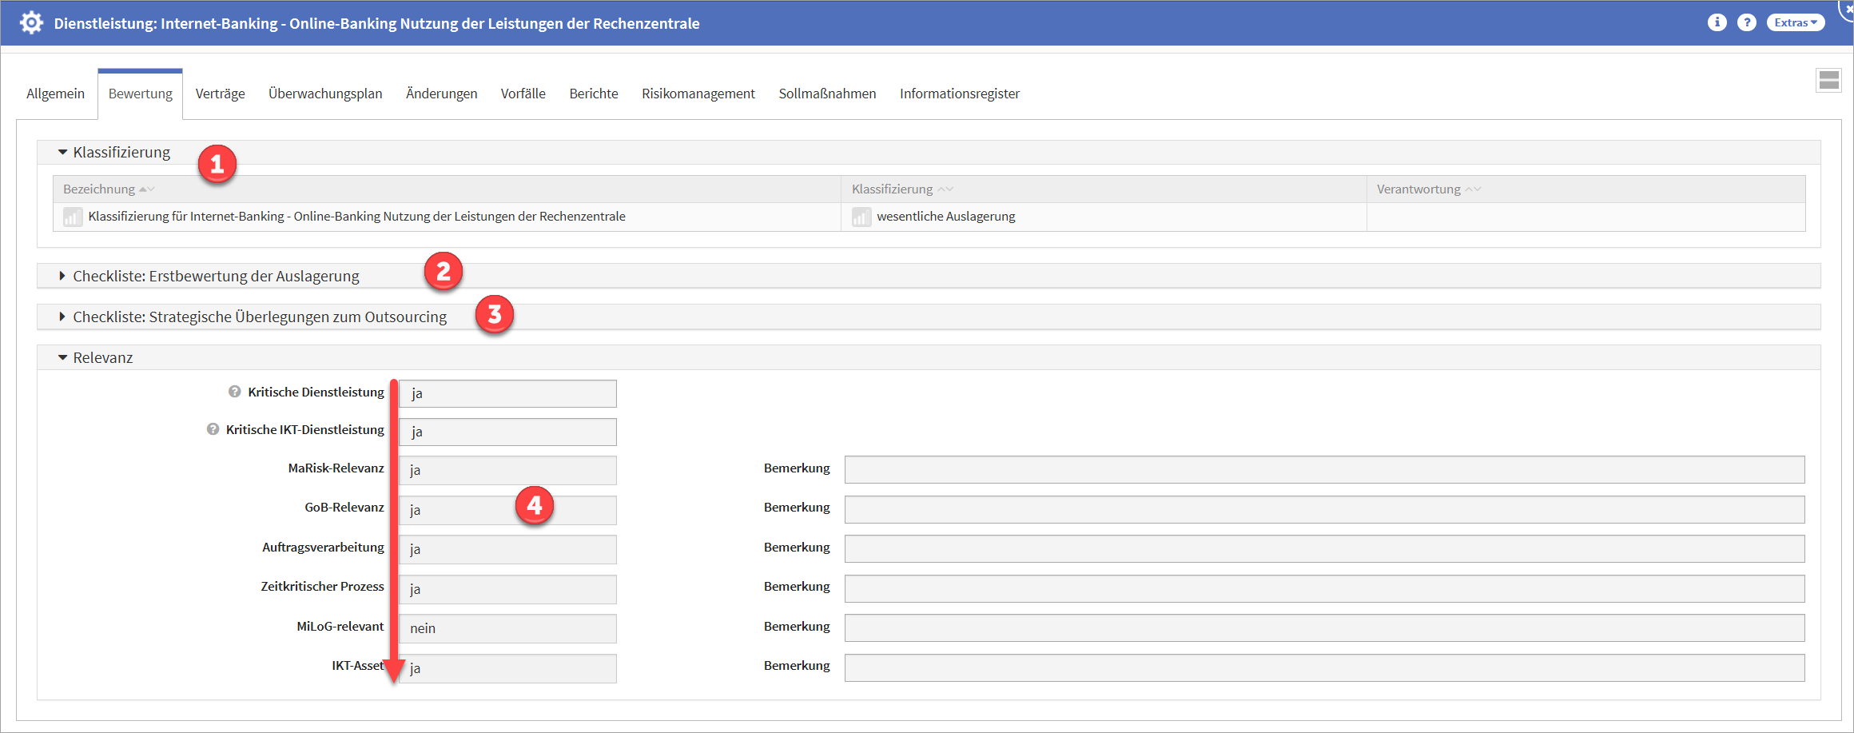The width and height of the screenshot is (1854, 733).
Task: Click the gear settings icon in header
Action: click(31, 22)
